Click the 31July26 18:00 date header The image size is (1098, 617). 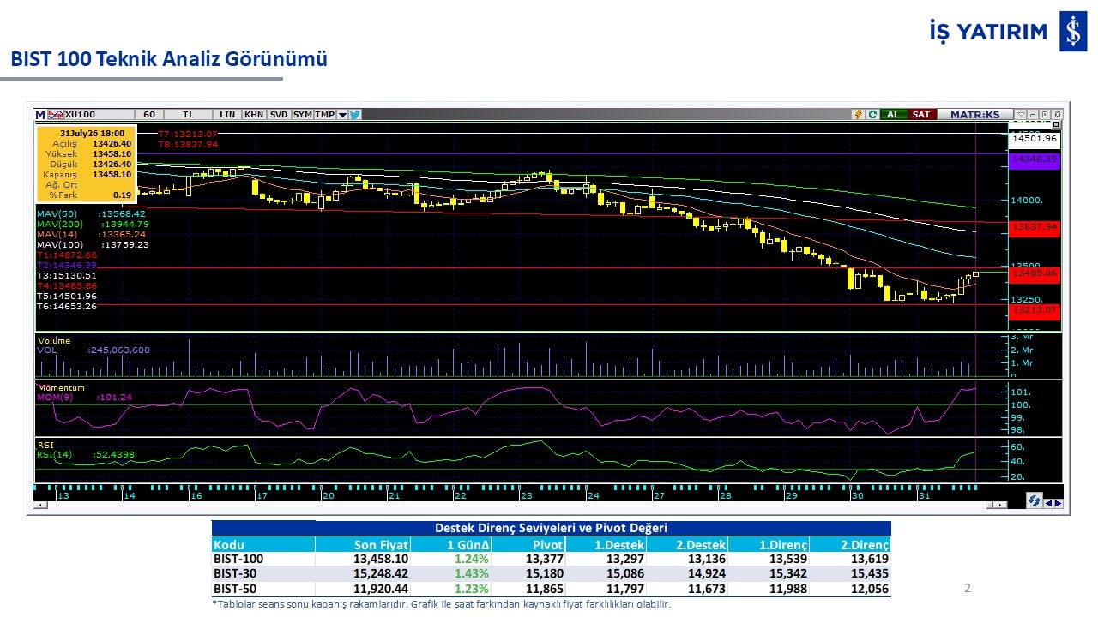click(93, 133)
